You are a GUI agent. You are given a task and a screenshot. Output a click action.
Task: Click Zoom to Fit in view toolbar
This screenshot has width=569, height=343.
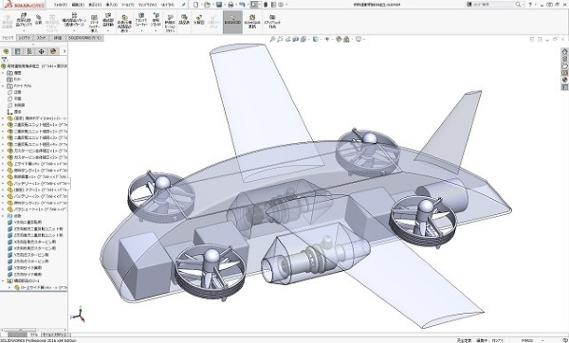(x=272, y=39)
